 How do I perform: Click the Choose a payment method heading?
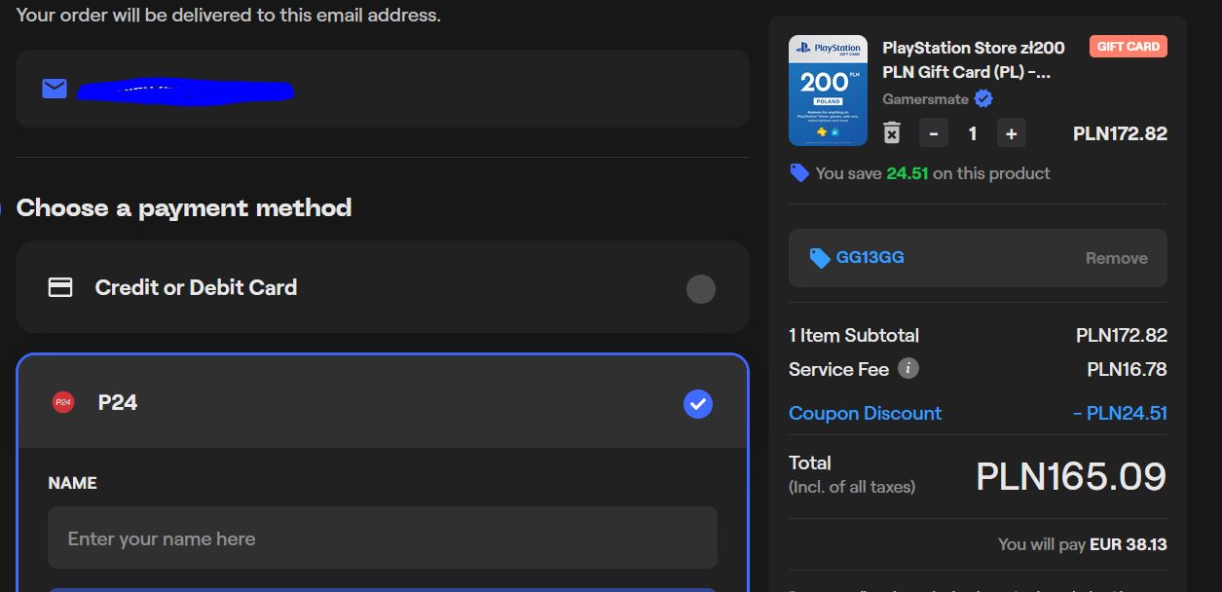click(x=184, y=207)
